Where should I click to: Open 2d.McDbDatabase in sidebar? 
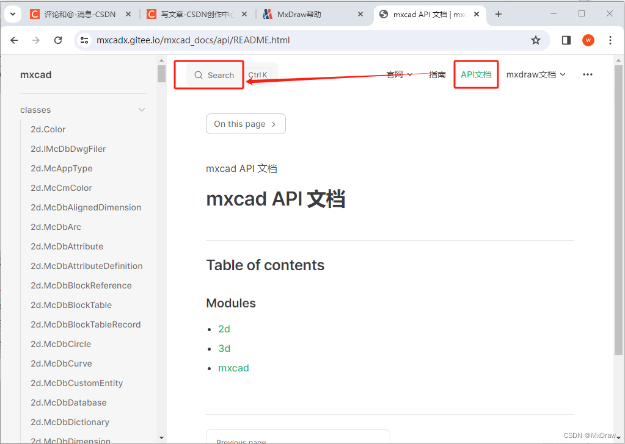tap(68, 403)
